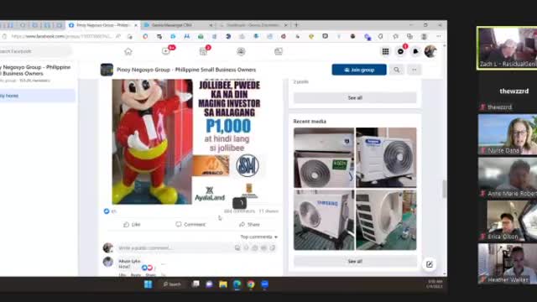Open the Top comments sort dropdown

pos(258,237)
